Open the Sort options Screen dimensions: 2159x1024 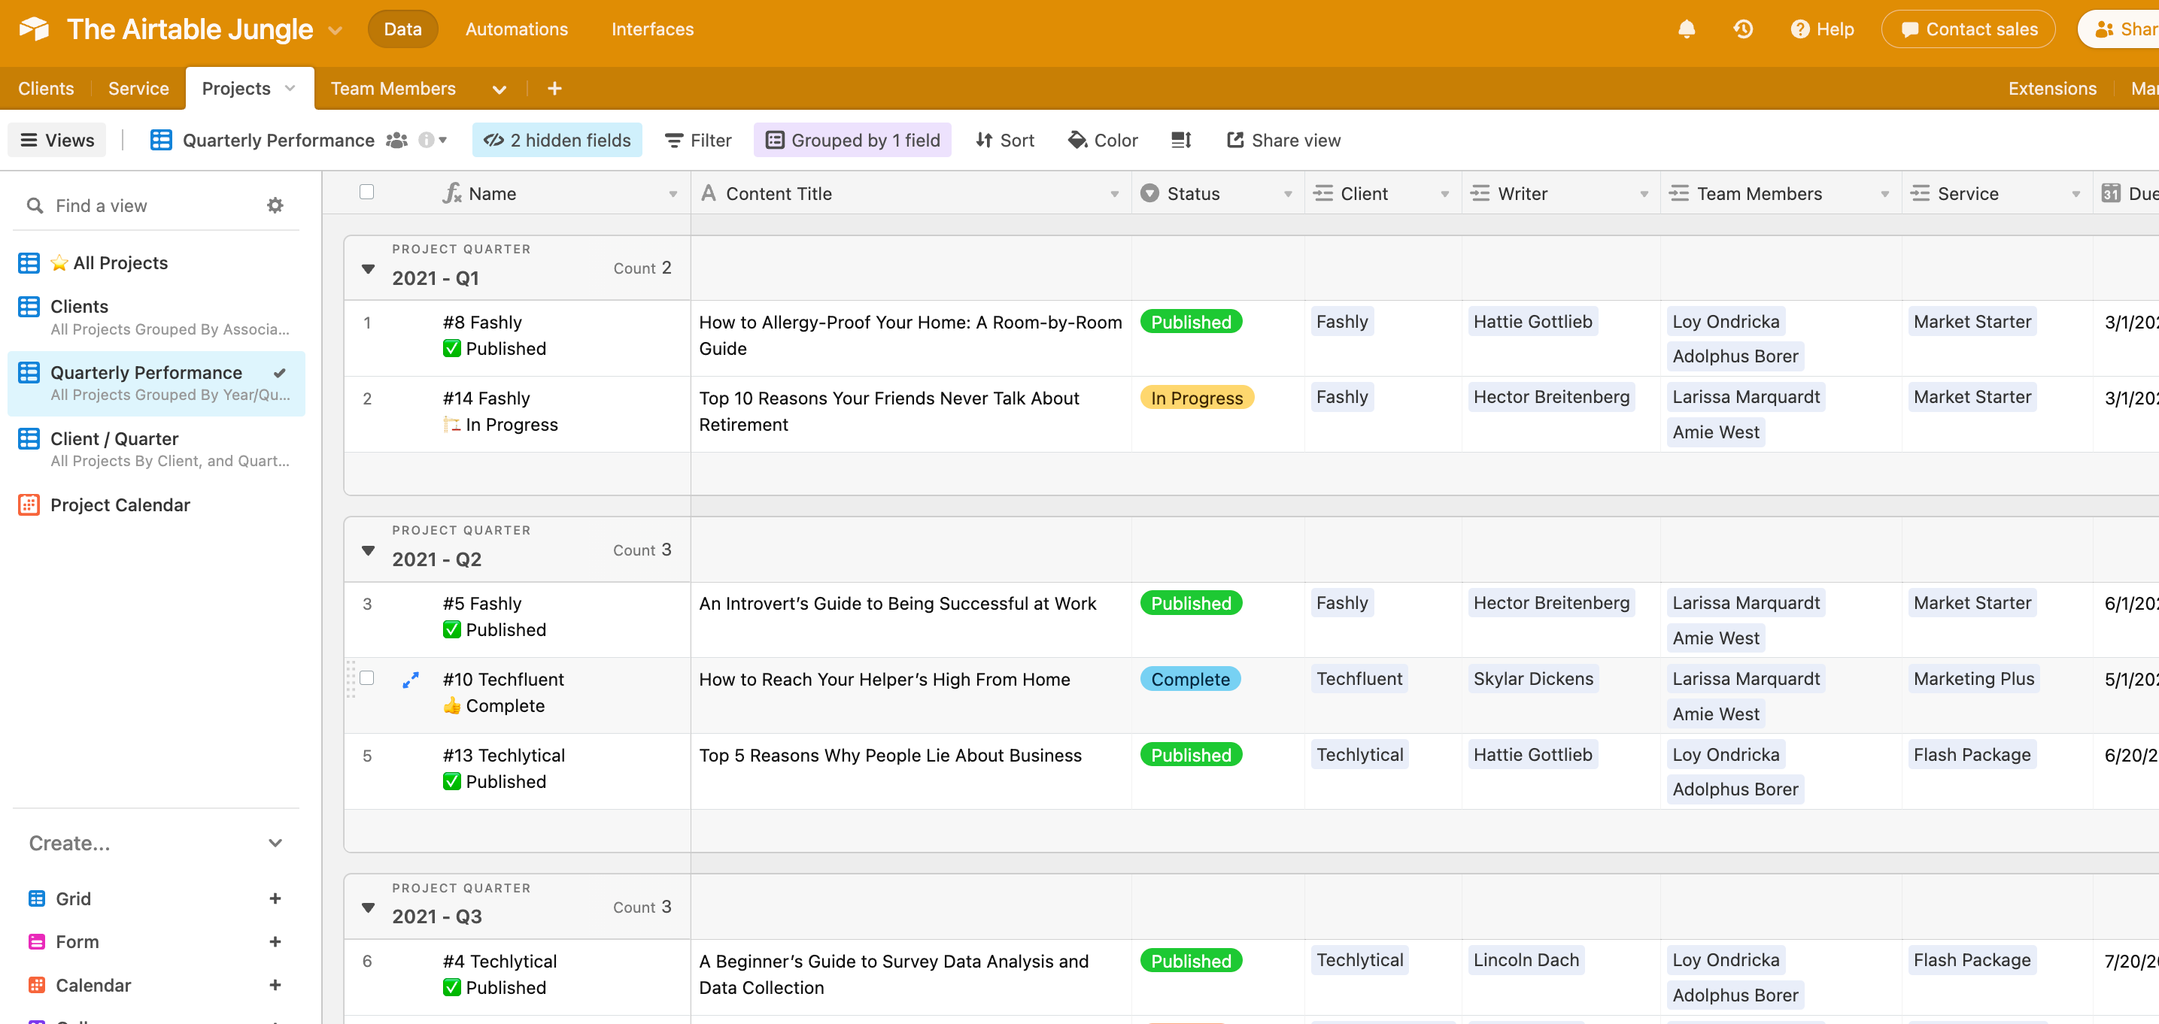click(1004, 140)
